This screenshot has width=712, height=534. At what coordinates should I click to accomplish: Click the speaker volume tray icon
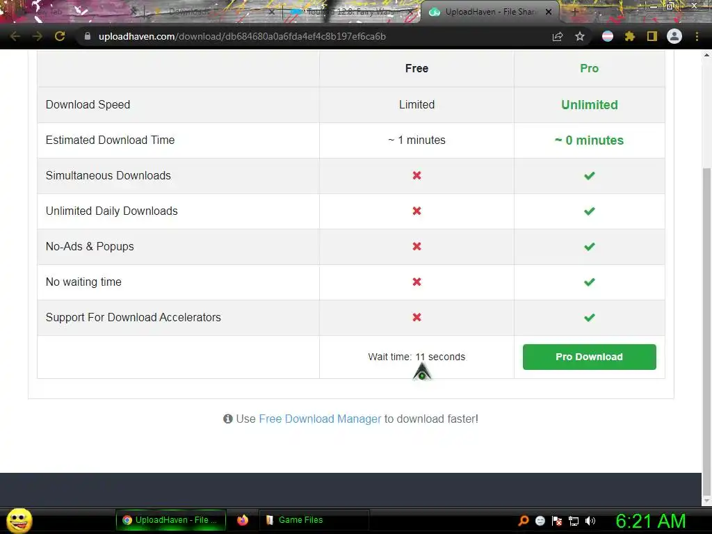coord(590,520)
